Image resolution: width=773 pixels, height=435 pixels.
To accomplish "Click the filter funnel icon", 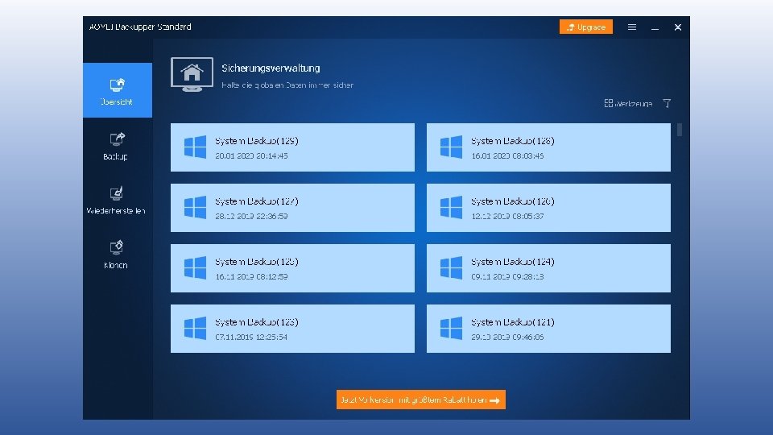I will [667, 103].
